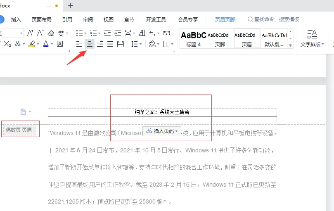334x211 pixels.
Task: Click the 插入页码 button
Action: click(x=162, y=131)
